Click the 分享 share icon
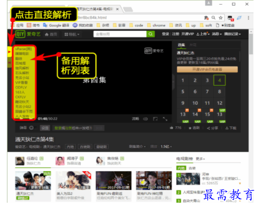The image size is (258, 209). [x=208, y=128]
